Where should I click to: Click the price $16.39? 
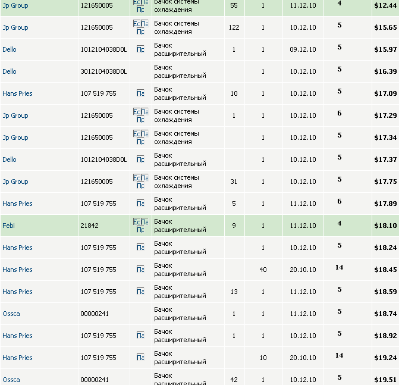point(385,71)
